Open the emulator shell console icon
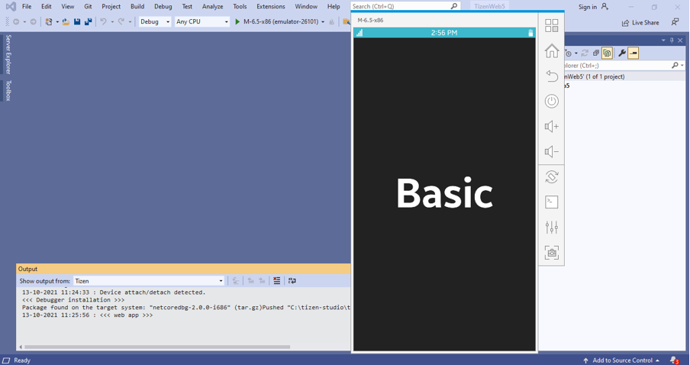Viewport: 690px width, 365px height. click(551, 202)
